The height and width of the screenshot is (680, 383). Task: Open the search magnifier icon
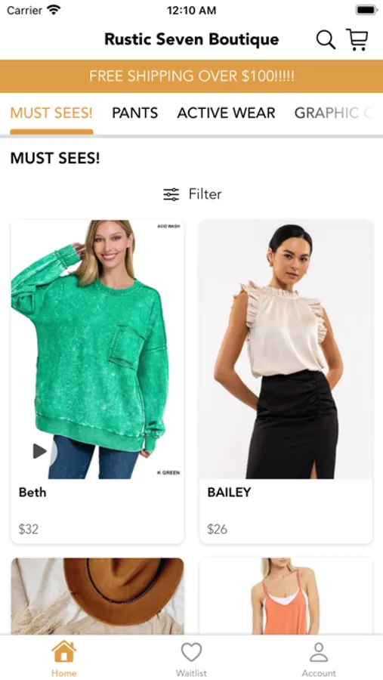pos(326,40)
